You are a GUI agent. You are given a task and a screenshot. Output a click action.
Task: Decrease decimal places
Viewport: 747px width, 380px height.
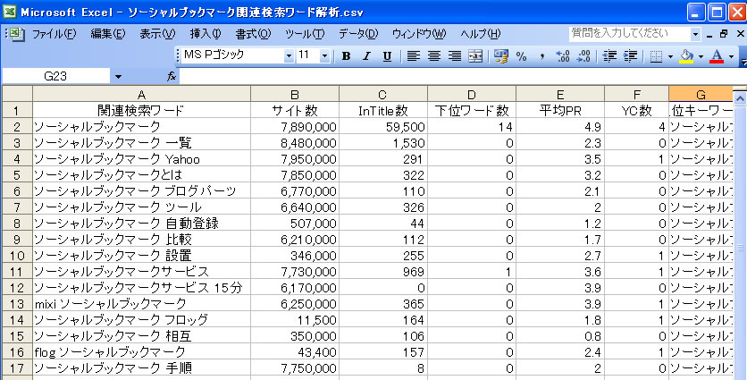click(583, 56)
